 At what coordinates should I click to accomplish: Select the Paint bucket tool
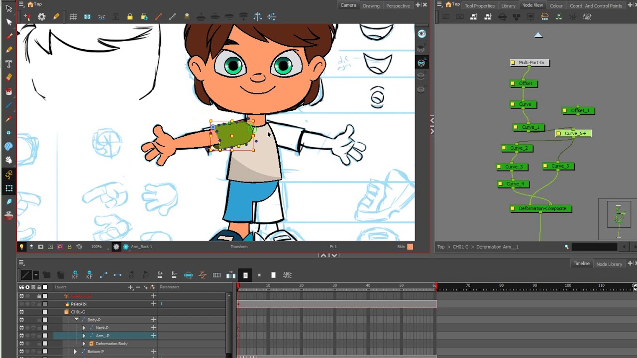pos(9,91)
